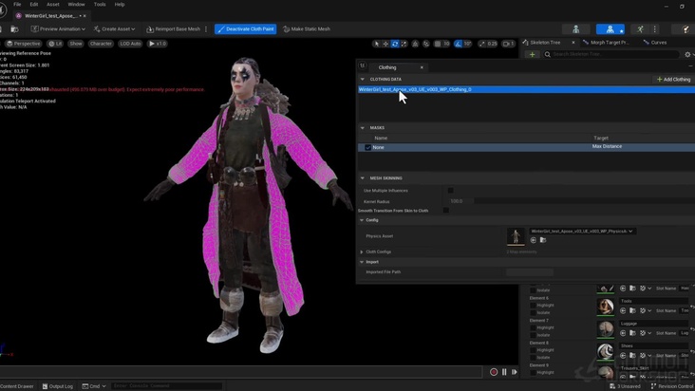Open Skeleton Tree settings gear
This screenshot has width=695, height=391.
[687, 54]
